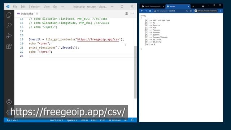This screenshot has width=231, height=130.
Task: Click the print_r(explode line in editor
Action: (54, 48)
